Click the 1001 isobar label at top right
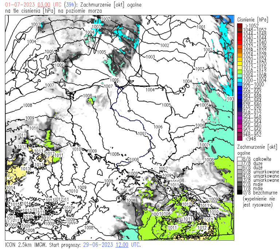 201,27
